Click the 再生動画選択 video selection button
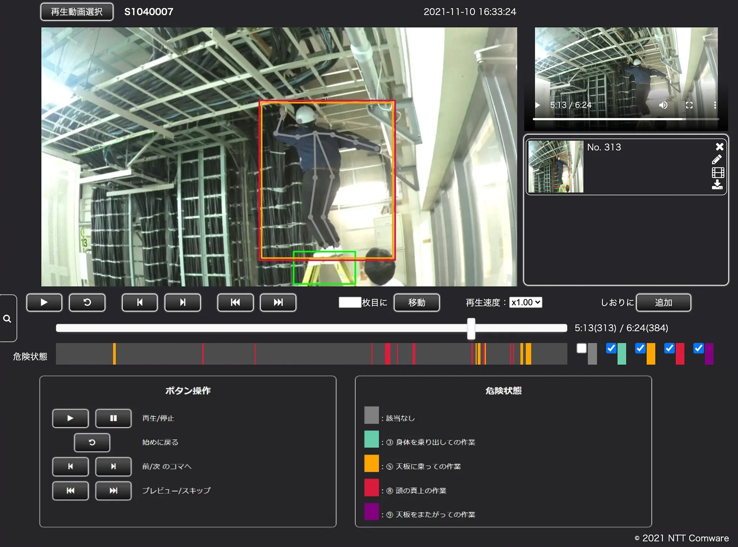Screen dimensions: 738x547 pos(77,12)
